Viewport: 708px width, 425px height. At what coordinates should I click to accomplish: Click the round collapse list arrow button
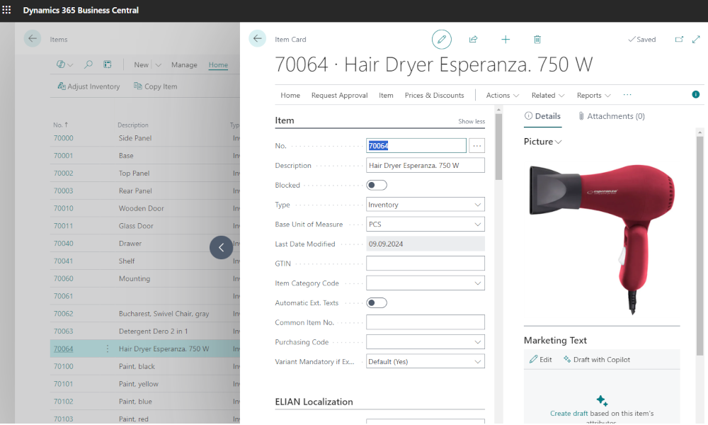coord(221,247)
